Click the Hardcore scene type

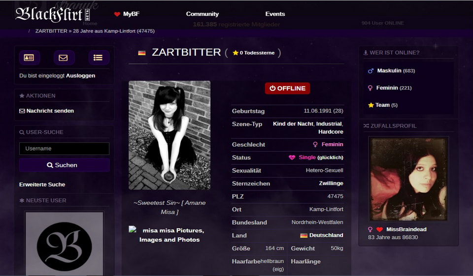[x=331, y=132]
